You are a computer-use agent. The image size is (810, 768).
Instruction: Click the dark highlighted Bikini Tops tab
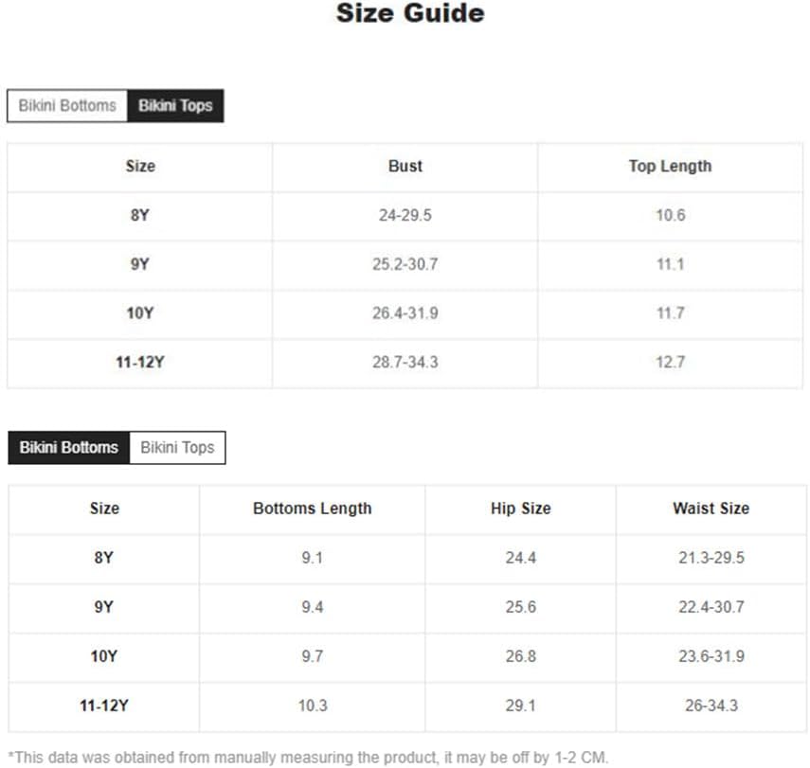[175, 106]
